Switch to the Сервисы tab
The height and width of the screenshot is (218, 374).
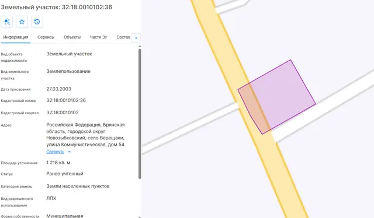point(46,37)
